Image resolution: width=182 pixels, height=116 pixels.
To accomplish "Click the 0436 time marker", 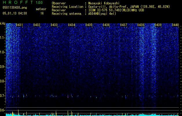I will tap(106, 25).
